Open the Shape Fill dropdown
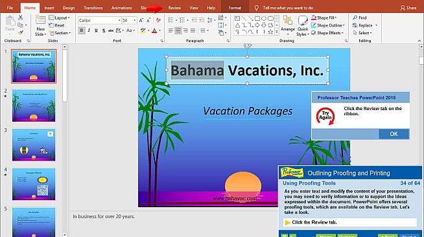The height and width of the screenshot is (237, 424). point(324,18)
